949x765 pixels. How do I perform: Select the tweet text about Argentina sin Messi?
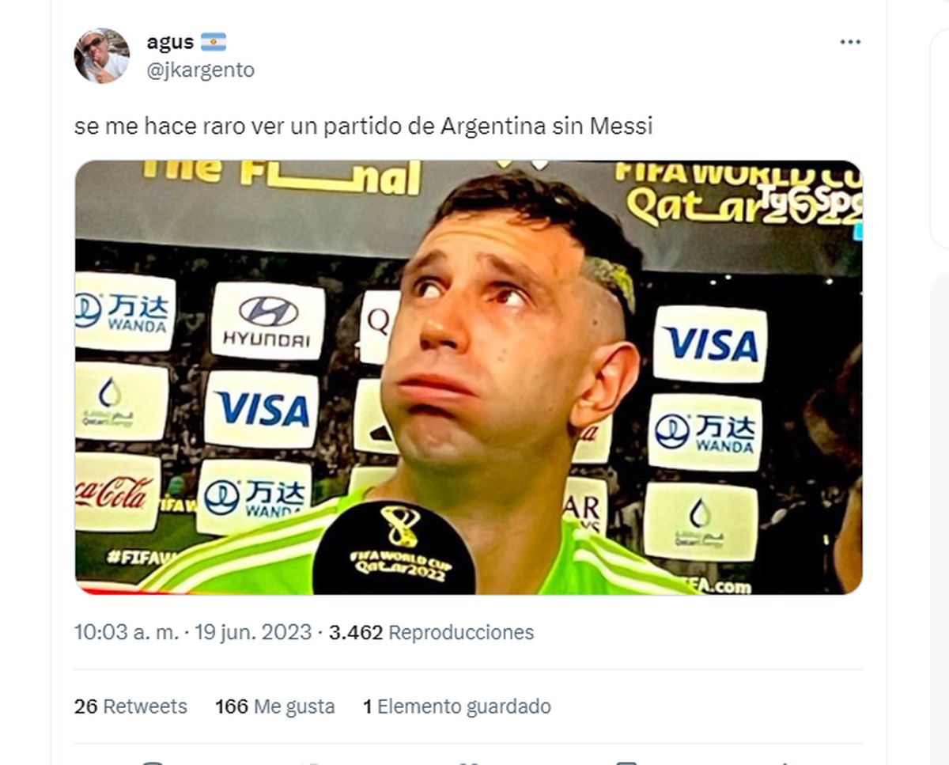(364, 126)
